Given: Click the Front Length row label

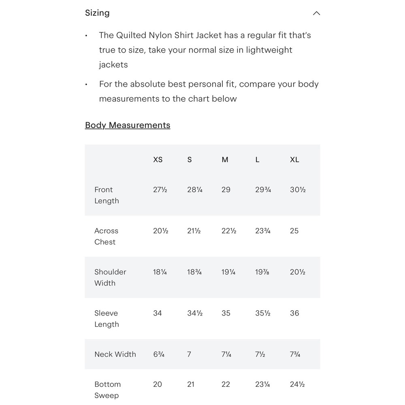Looking at the screenshot, I should [x=107, y=195].
